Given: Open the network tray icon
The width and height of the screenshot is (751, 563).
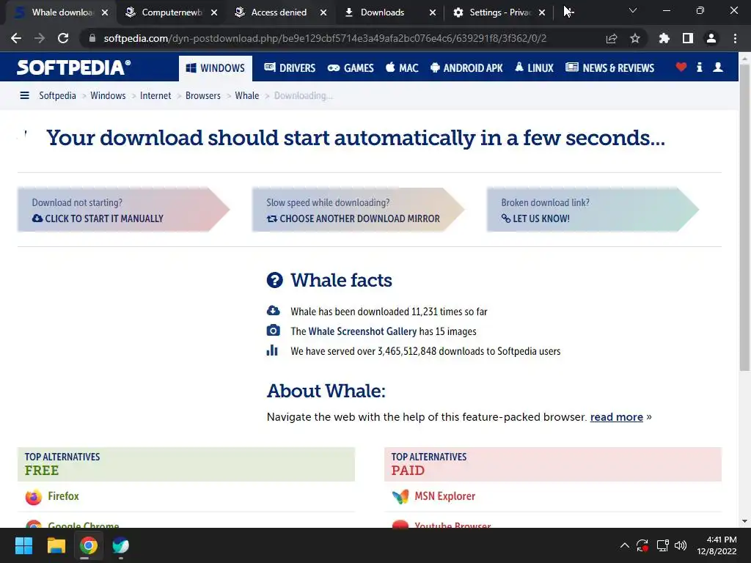Looking at the screenshot, I should [662, 545].
